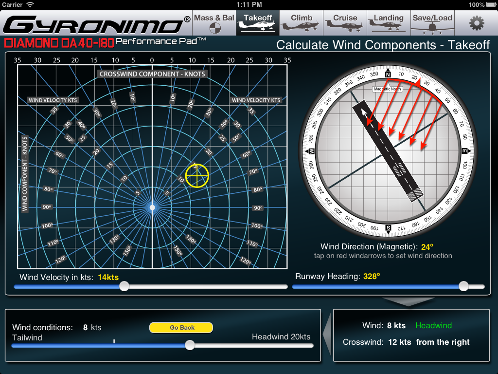The height and width of the screenshot is (374, 498).
Task: Adjust the Wind Velocity slider handle
Action: tap(124, 286)
